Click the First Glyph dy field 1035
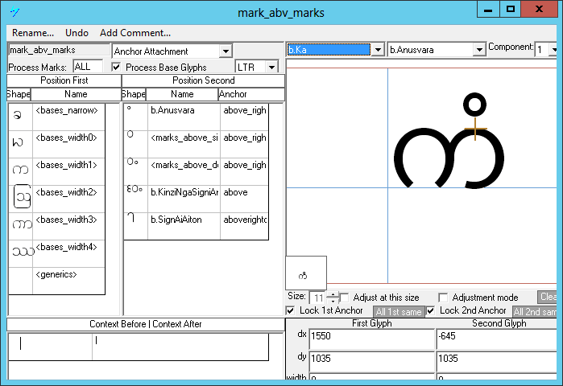Image resolution: width=563 pixels, height=386 pixels. (x=371, y=361)
